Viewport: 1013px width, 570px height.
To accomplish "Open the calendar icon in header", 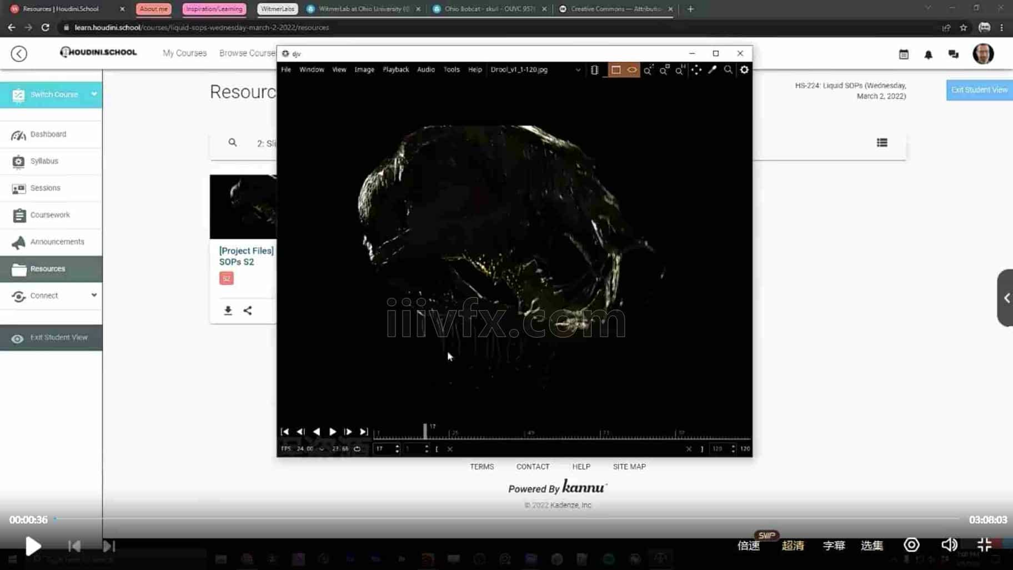I will 904,54.
